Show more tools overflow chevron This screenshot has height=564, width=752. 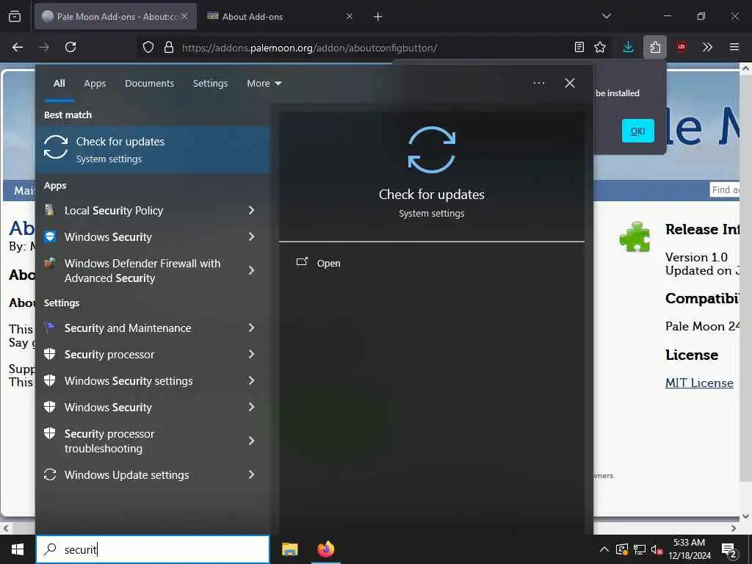pos(707,47)
